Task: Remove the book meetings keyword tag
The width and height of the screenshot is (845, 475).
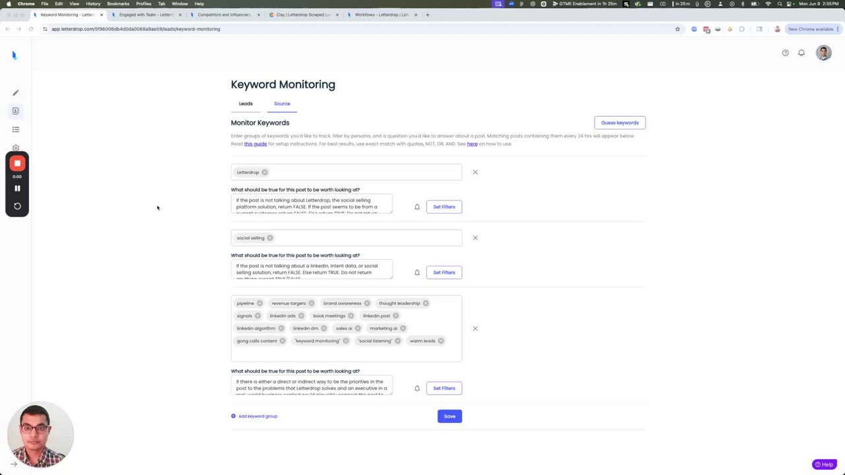Action: pyautogui.click(x=351, y=316)
